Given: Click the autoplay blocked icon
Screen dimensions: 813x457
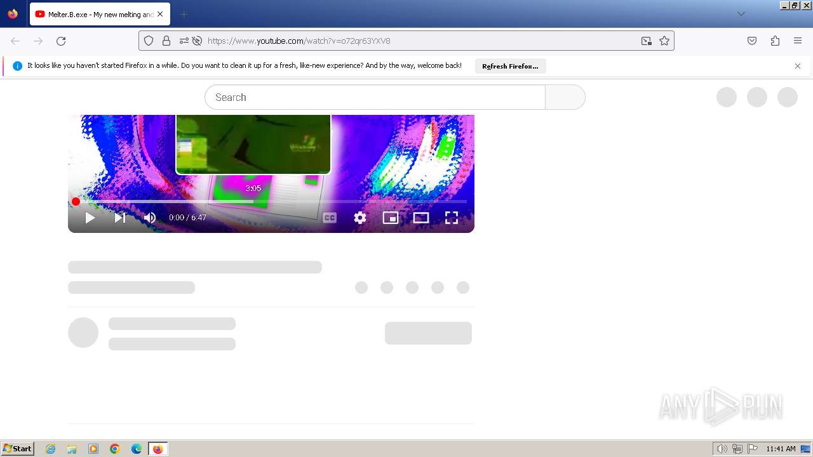Looking at the screenshot, I should pyautogui.click(x=197, y=41).
